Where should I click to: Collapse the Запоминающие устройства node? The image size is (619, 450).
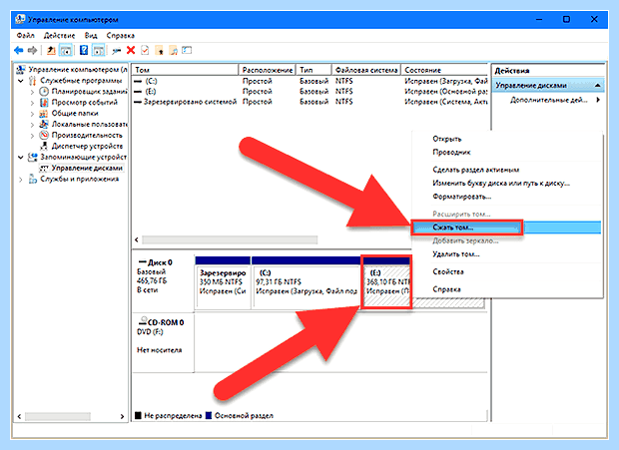click(x=21, y=158)
